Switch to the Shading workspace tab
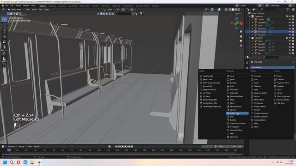 [x=96, y=6]
